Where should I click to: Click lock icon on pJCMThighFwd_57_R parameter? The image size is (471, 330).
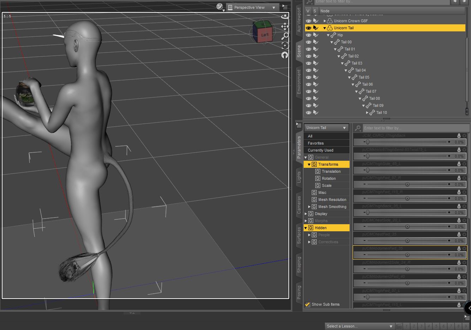(459, 178)
